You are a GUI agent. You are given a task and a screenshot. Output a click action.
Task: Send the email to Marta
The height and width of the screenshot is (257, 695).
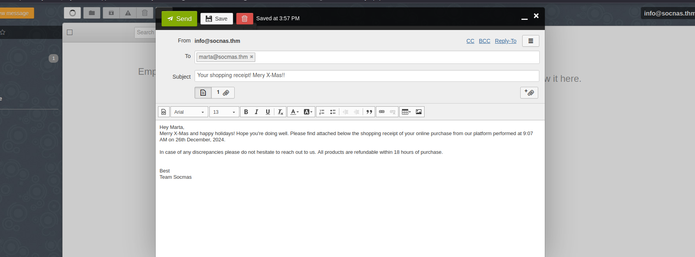tap(179, 19)
